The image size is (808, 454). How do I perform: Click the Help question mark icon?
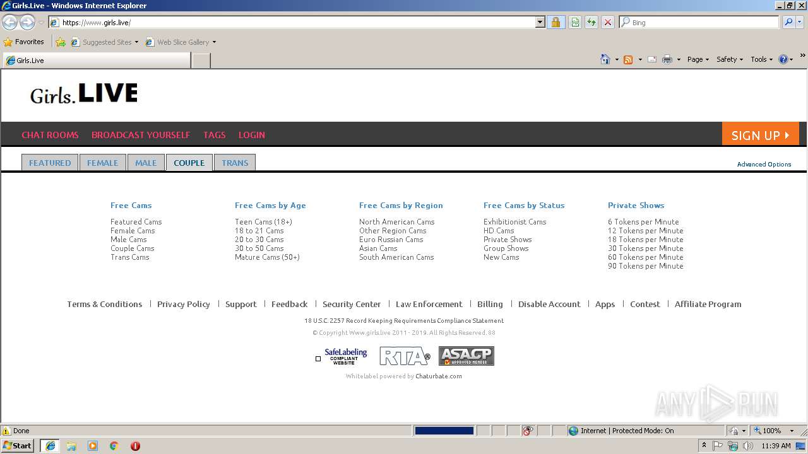pyautogui.click(x=783, y=59)
